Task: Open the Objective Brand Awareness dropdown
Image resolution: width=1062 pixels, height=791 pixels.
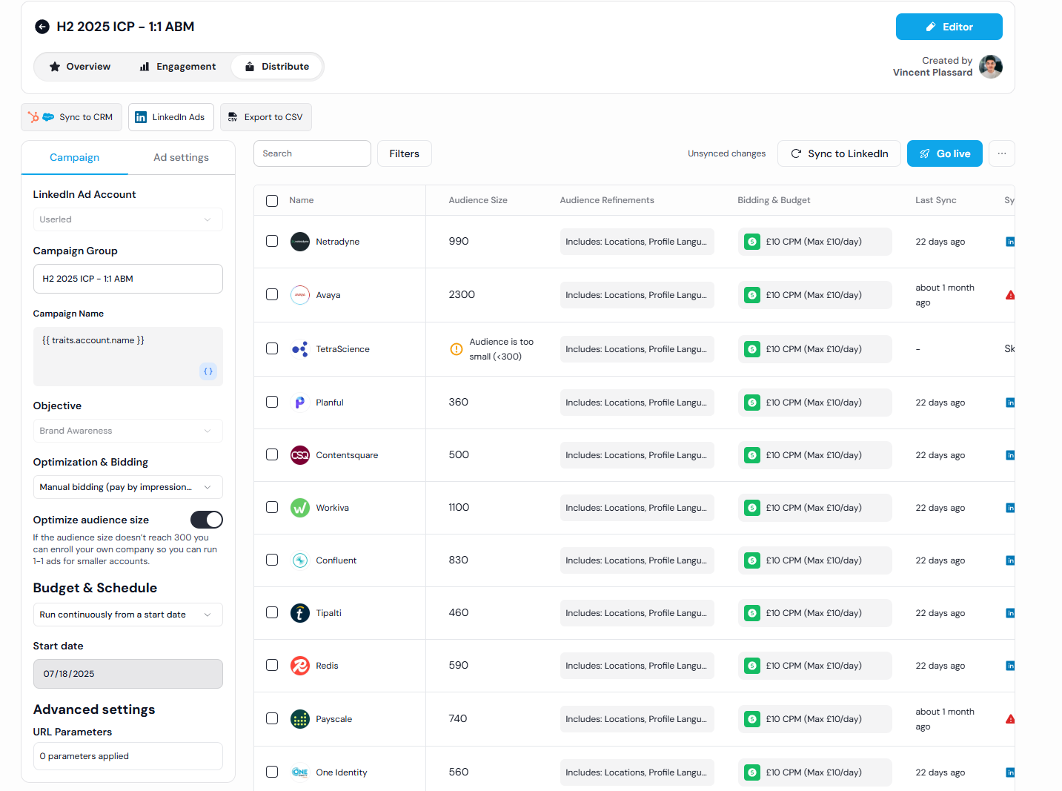Action: [128, 431]
